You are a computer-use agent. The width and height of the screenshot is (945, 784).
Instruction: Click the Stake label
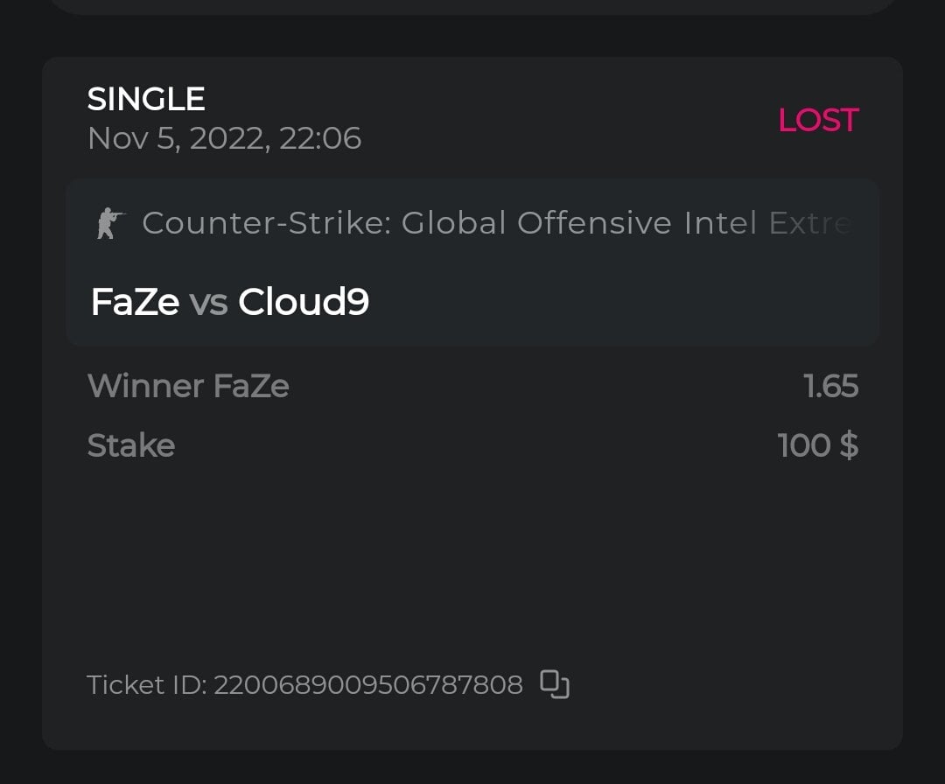(131, 445)
